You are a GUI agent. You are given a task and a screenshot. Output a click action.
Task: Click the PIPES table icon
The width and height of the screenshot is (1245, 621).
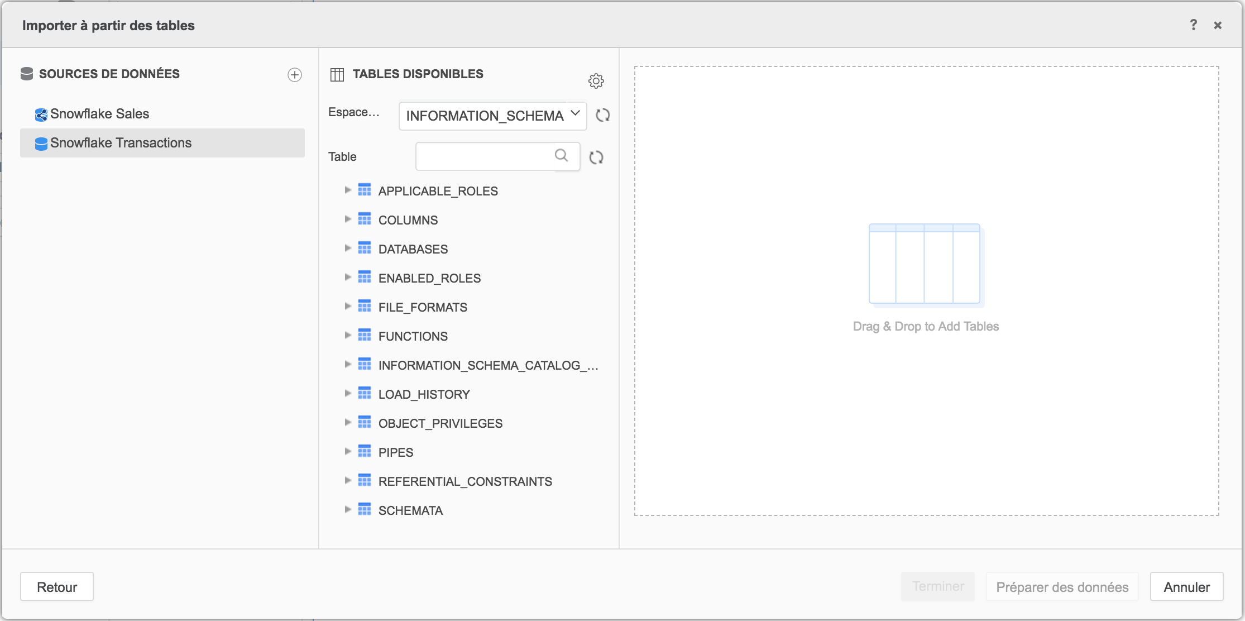click(365, 452)
